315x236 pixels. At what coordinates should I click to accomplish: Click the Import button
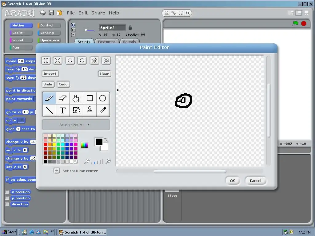tap(50, 73)
